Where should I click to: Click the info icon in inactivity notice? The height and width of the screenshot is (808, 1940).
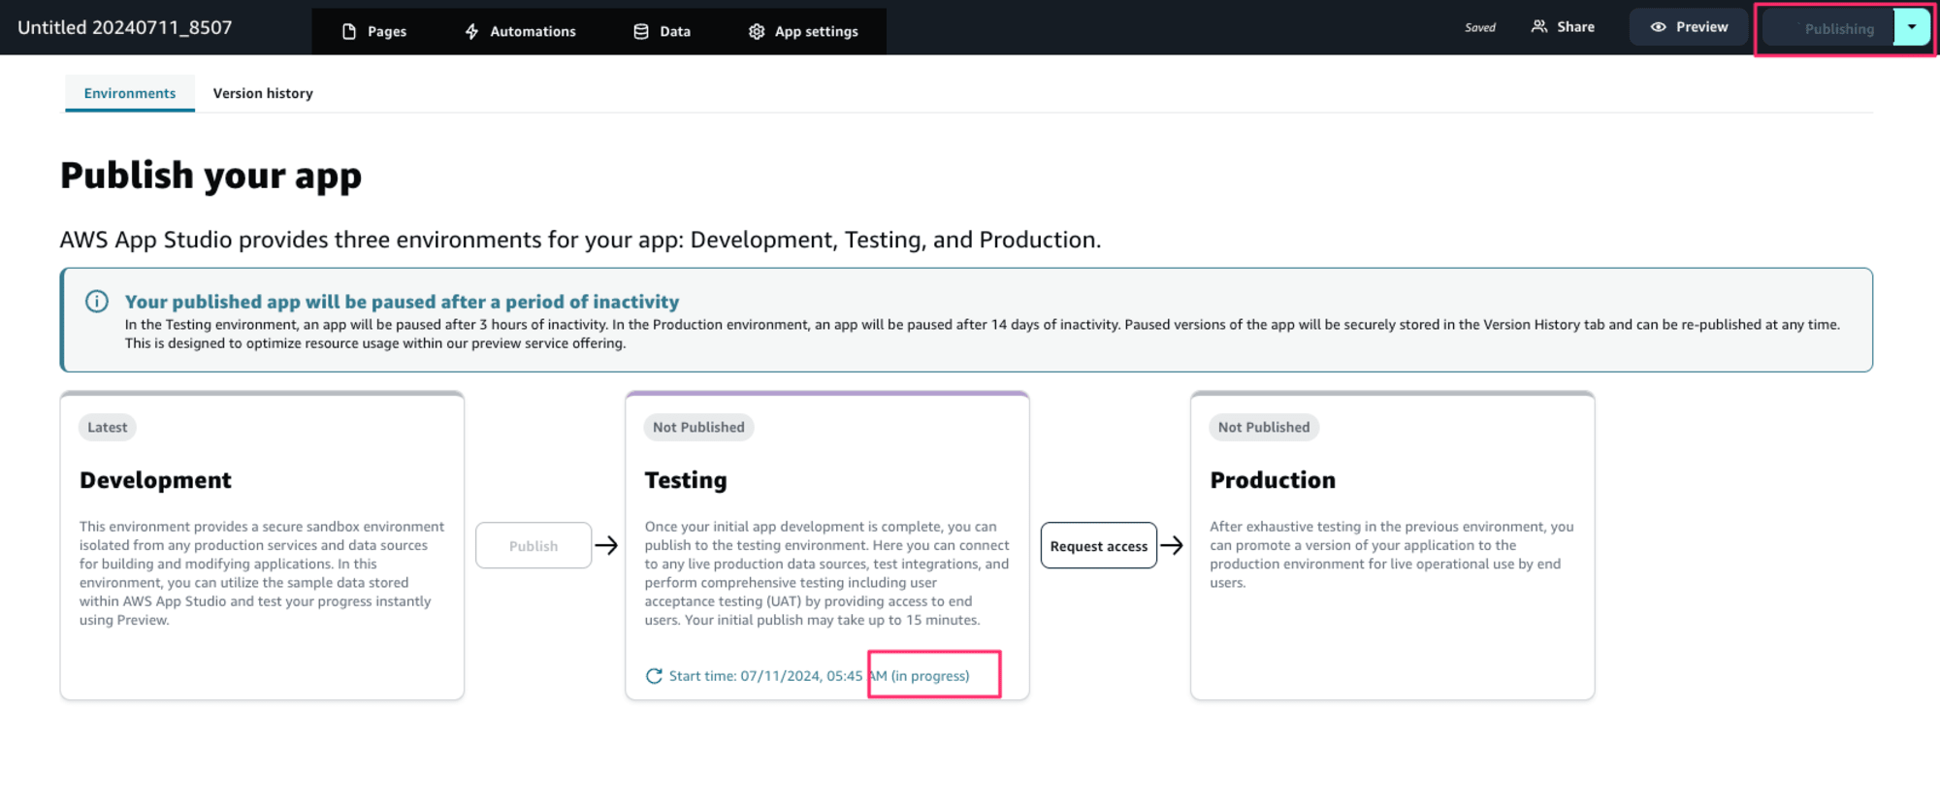pos(97,302)
